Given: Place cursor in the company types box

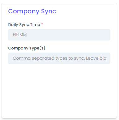Looking at the screenshot, I should [x=59, y=58].
